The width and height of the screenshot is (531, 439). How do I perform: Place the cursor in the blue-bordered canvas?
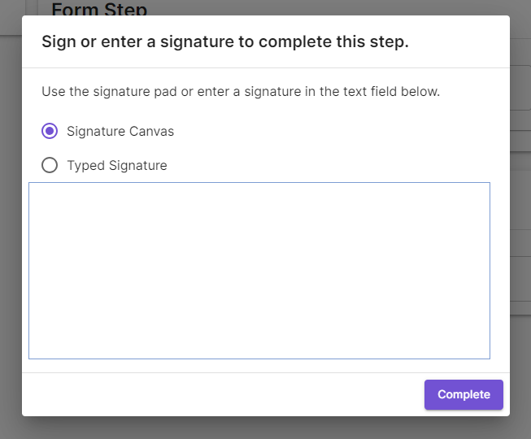click(x=259, y=270)
